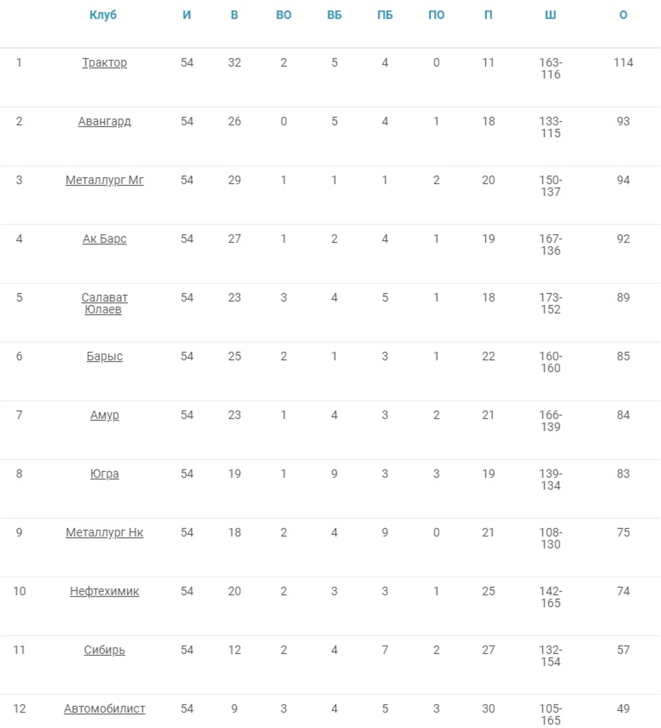Sort by the В wins column header

click(234, 15)
